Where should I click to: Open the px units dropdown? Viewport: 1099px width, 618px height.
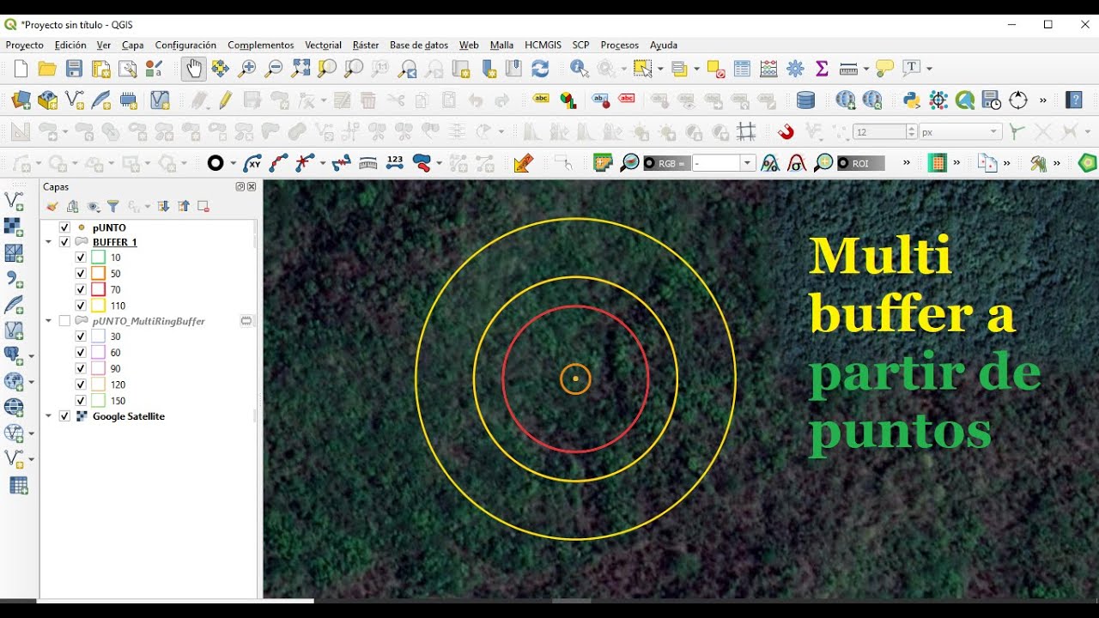pos(961,132)
